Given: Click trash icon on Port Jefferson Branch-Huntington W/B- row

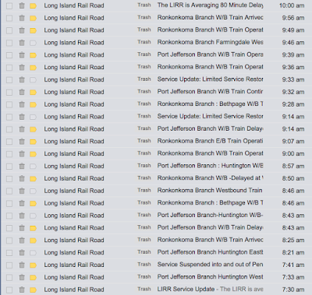Looking at the screenshot, I should [22, 216].
